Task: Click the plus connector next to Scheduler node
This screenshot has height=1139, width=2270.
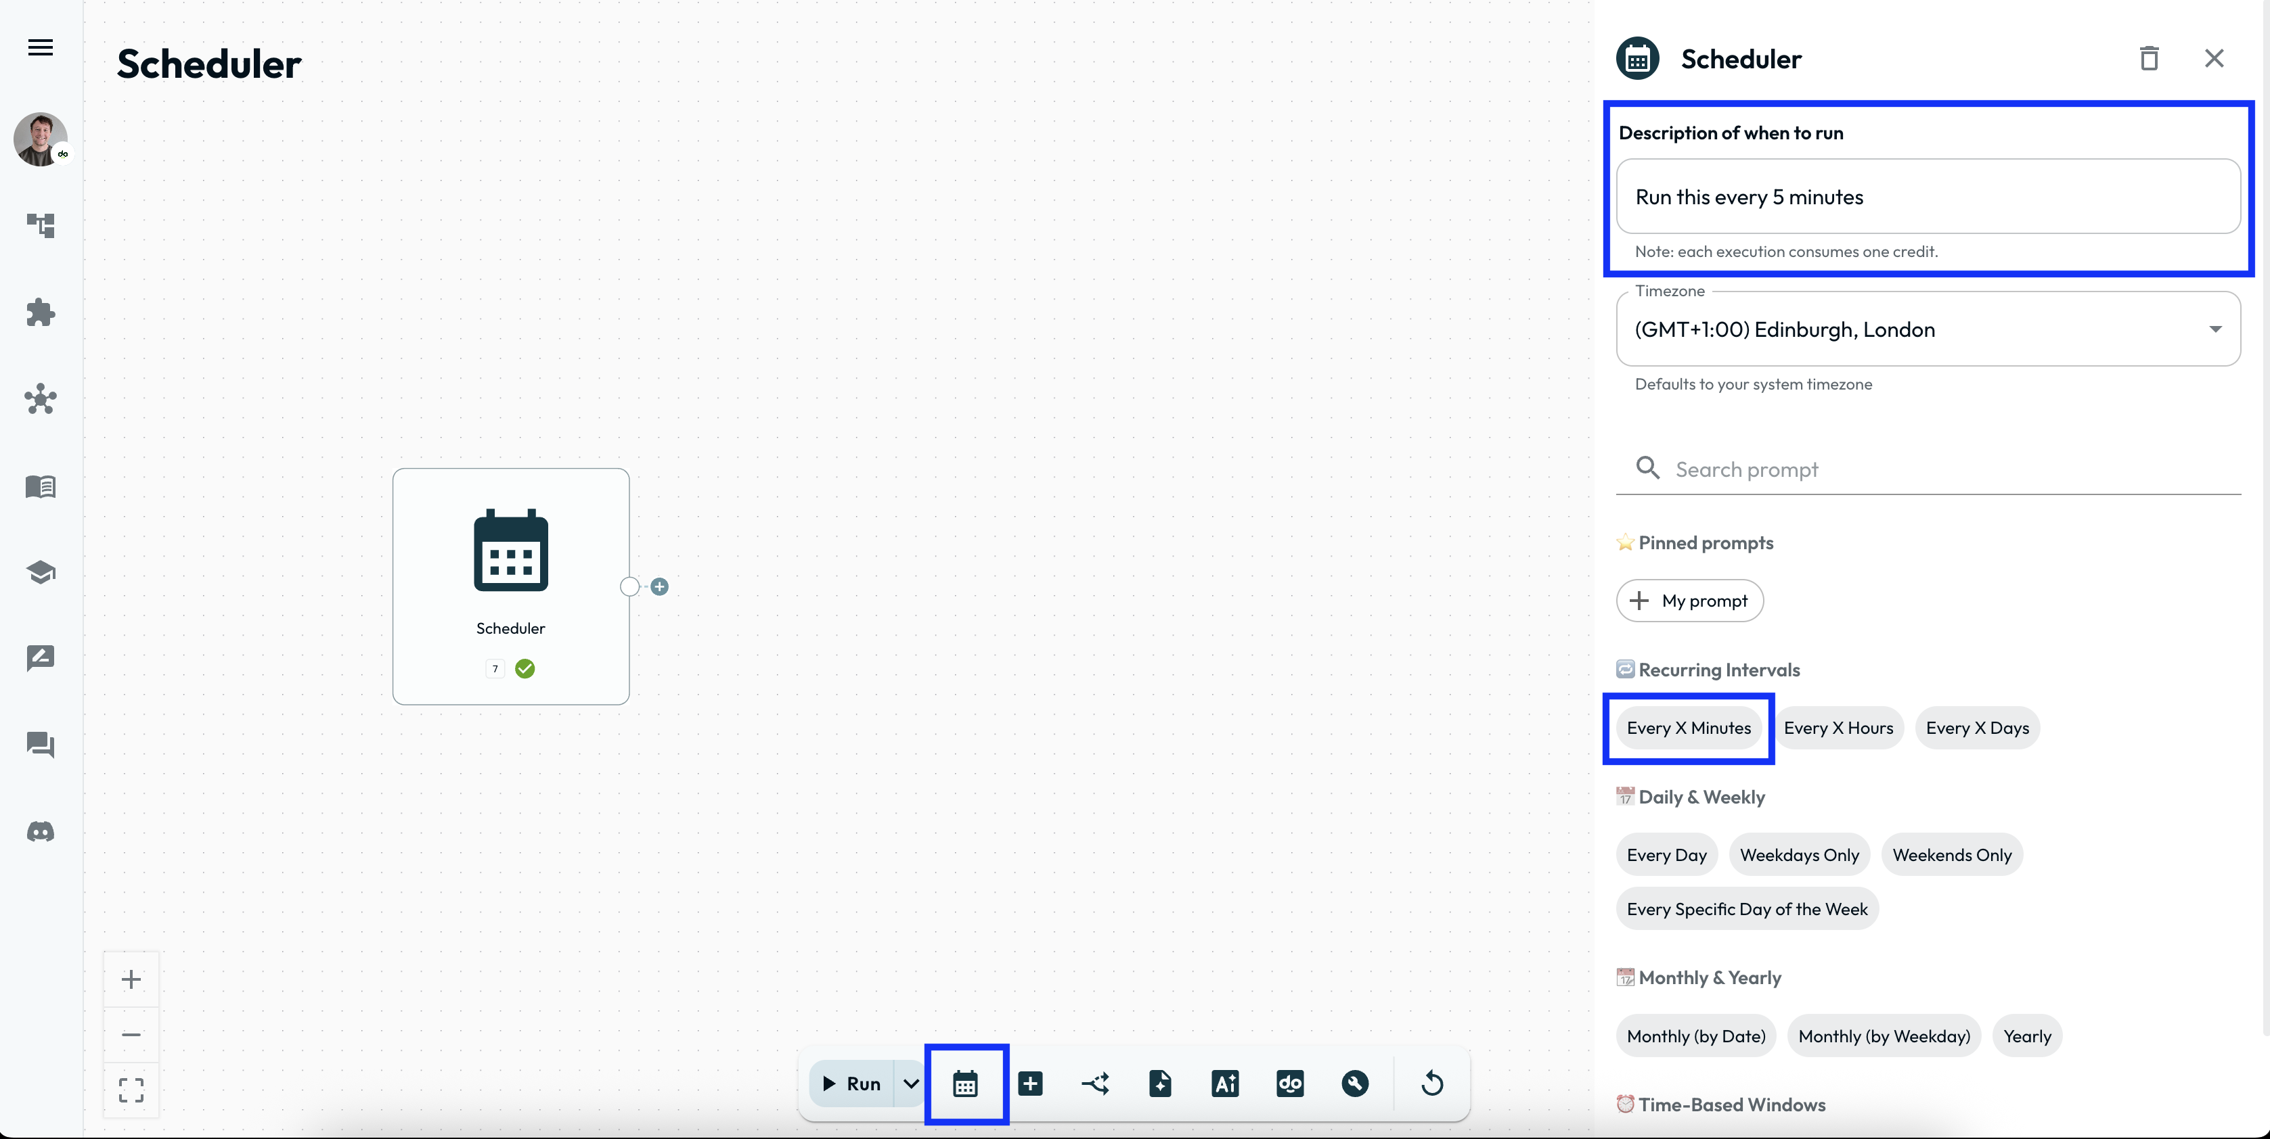Action: 659,586
